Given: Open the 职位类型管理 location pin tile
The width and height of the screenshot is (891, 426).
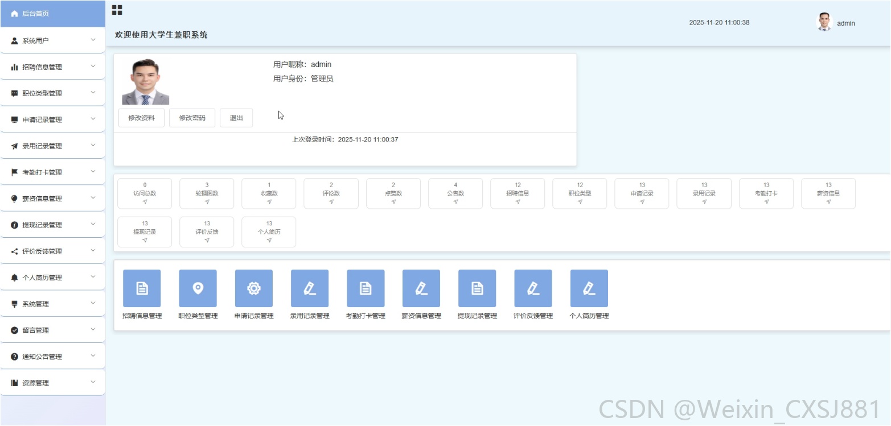Looking at the screenshot, I should pyautogui.click(x=198, y=288).
